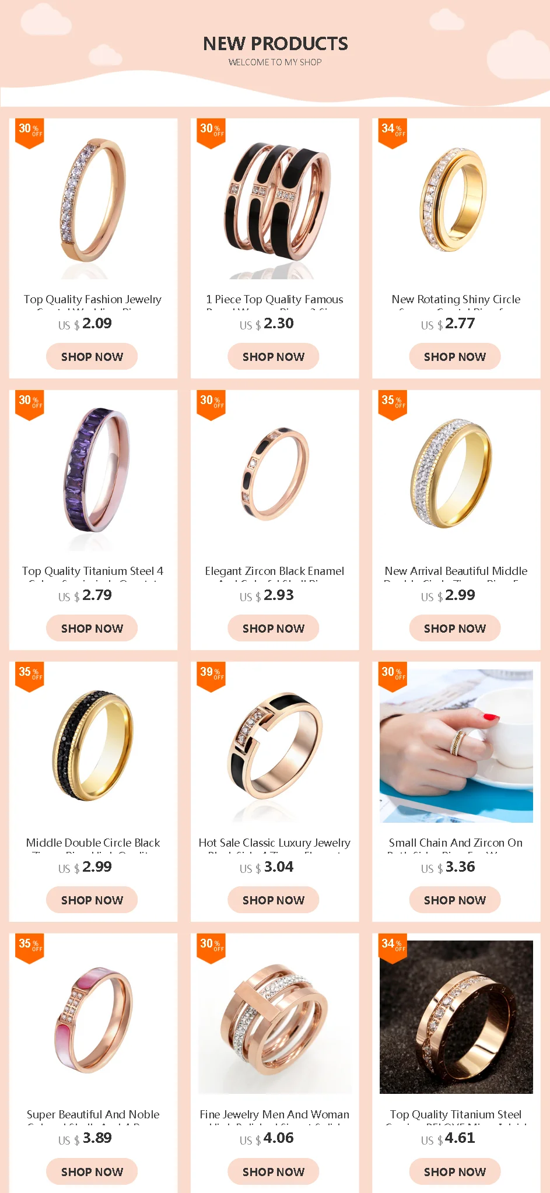This screenshot has width=550, height=1193.
Task: Click the 35% off badge on the Super Beautiful ring
Action: [30, 948]
